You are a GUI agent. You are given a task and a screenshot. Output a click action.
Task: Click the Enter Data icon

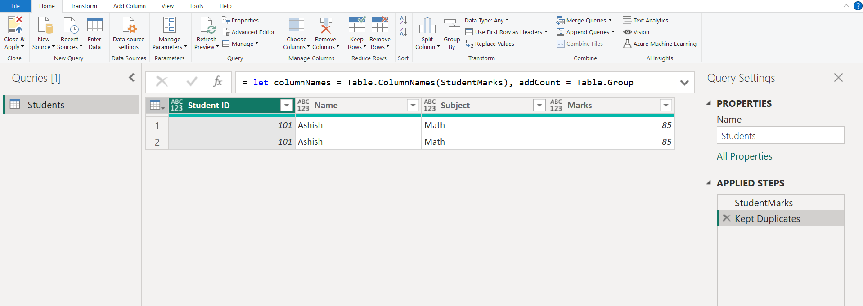(94, 25)
